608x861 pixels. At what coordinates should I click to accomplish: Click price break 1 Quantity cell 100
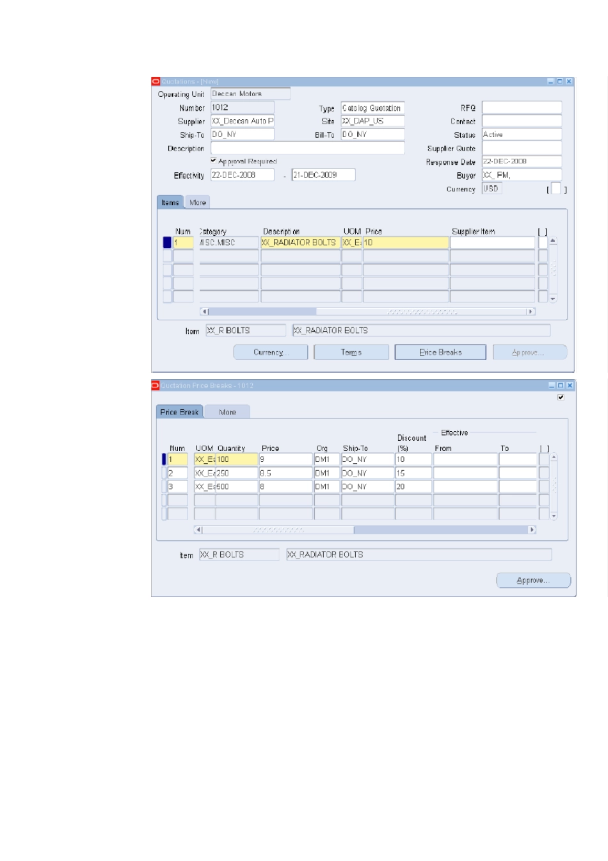[x=237, y=459]
